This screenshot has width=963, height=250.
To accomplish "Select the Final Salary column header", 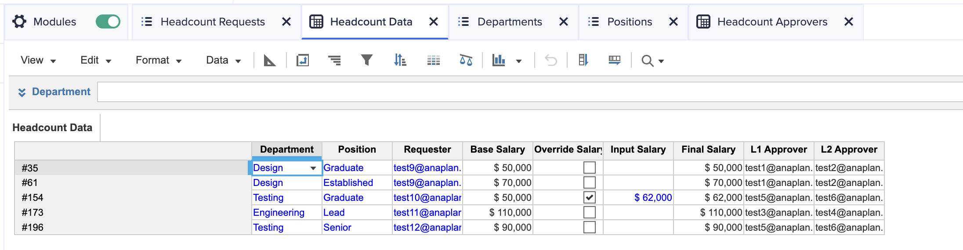I will 709,150.
